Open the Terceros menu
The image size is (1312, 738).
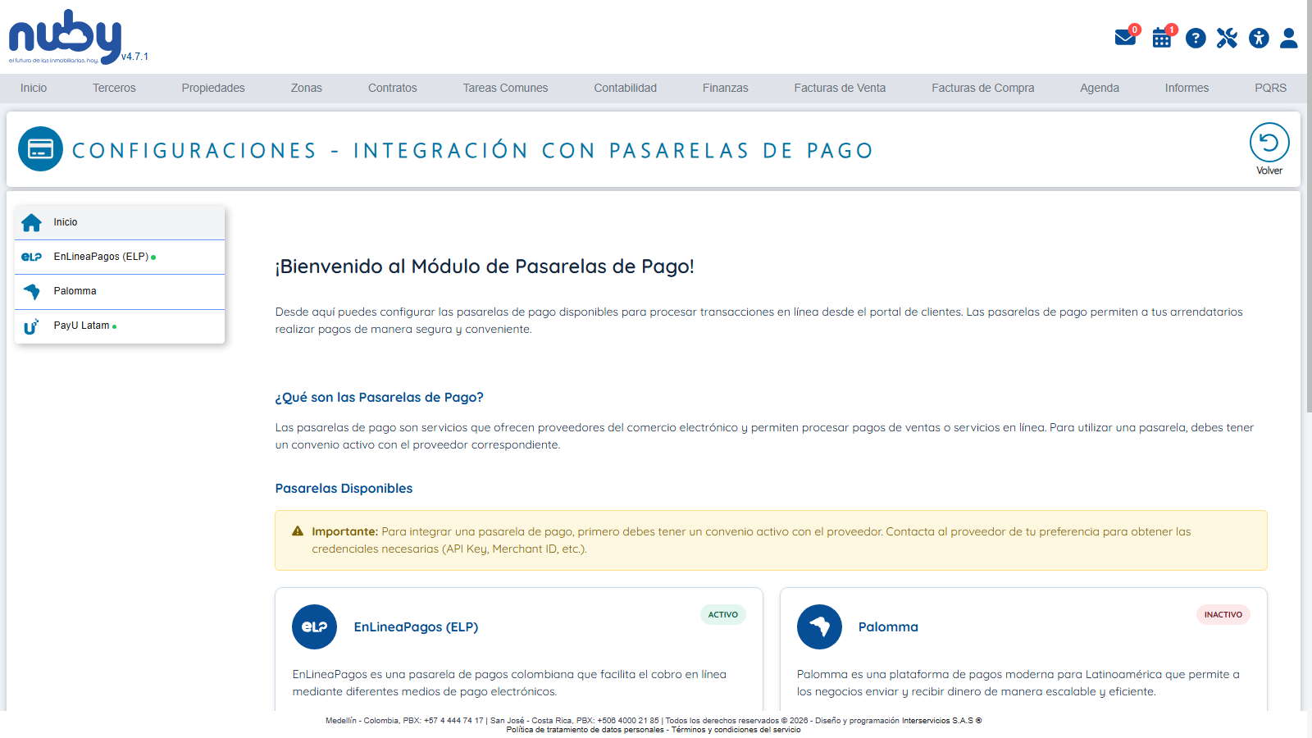(114, 88)
